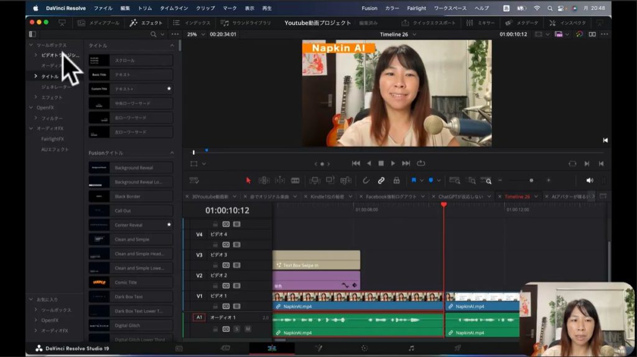Mute audio track A1 with M button
Viewport: 637px width, 357px height.
[x=247, y=328]
